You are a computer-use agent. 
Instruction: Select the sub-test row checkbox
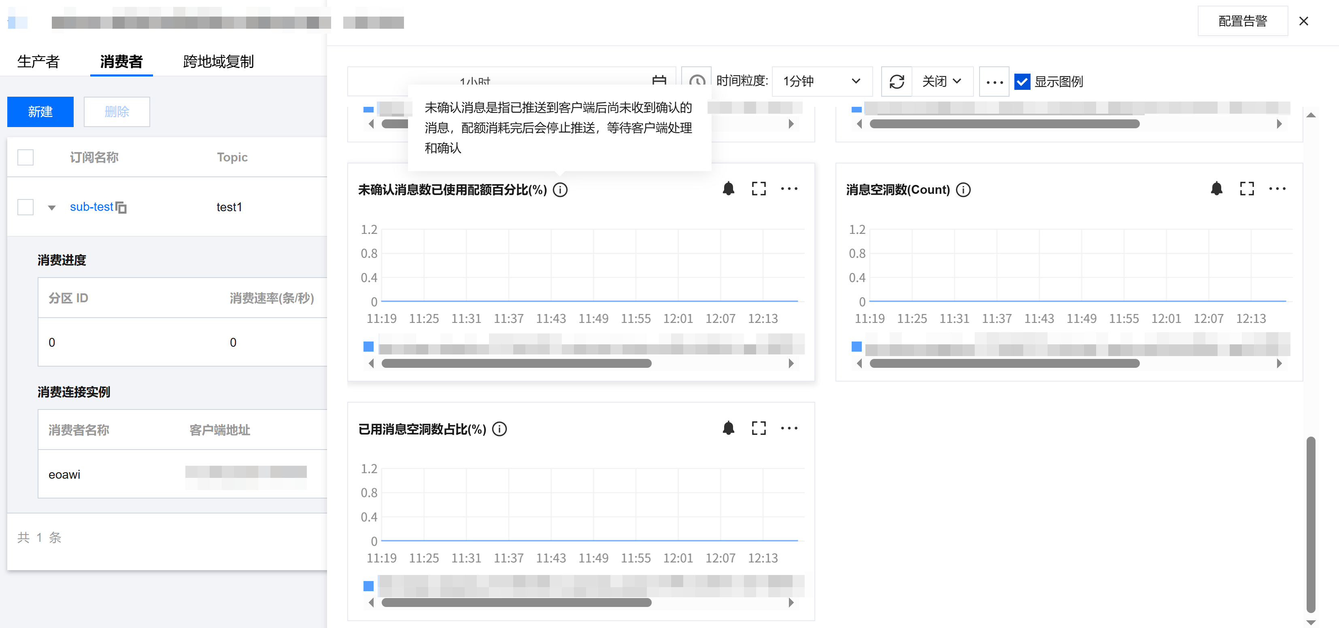[26, 207]
